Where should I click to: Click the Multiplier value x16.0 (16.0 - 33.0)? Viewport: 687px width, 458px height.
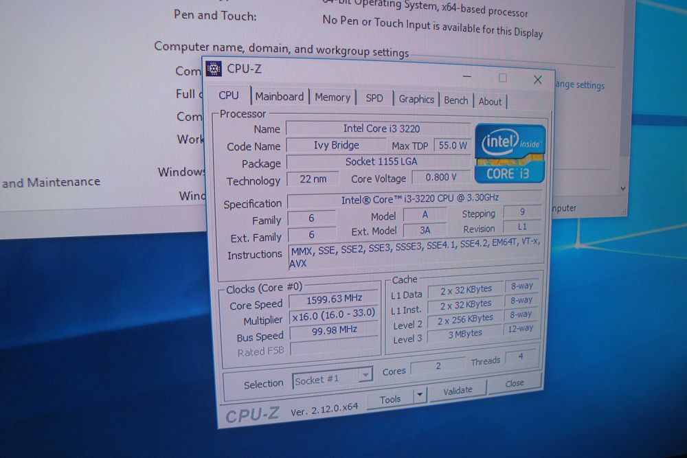333,315
